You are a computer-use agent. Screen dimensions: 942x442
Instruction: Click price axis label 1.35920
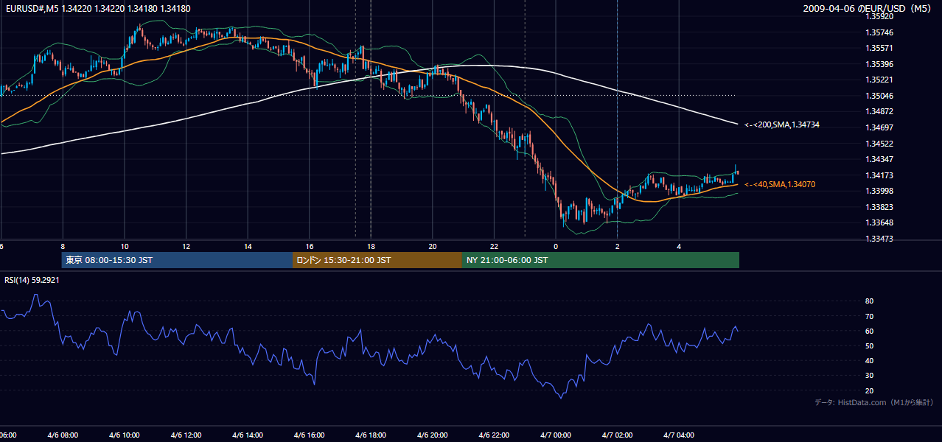tap(879, 16)
